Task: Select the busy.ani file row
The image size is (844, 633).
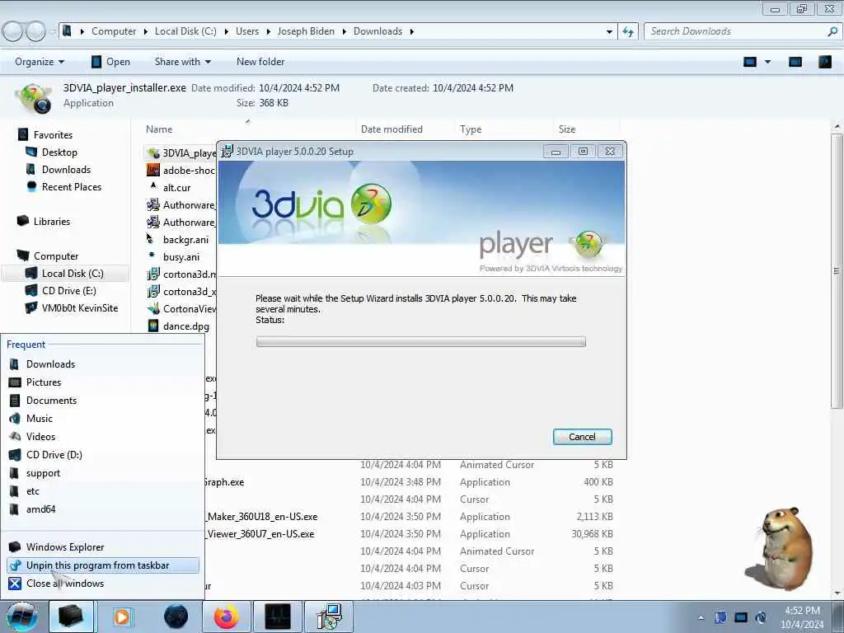Action: [x=181, y=257]
